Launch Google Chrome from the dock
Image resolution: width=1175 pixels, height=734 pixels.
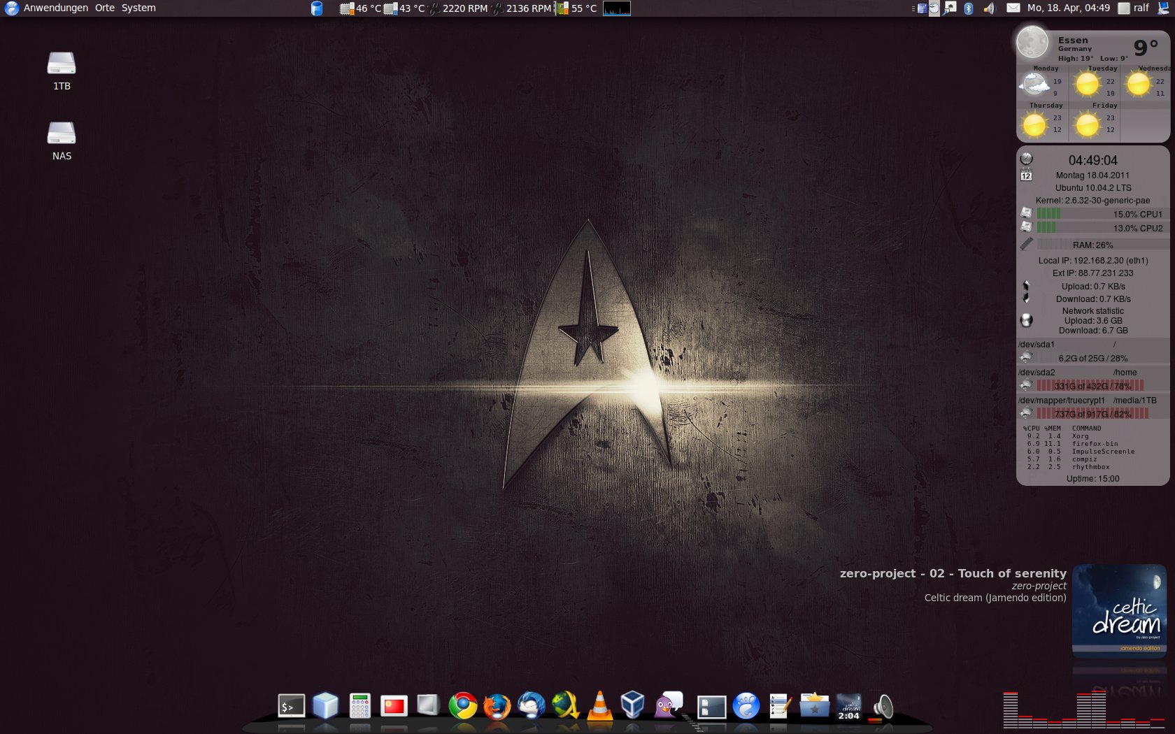(462, 706)
